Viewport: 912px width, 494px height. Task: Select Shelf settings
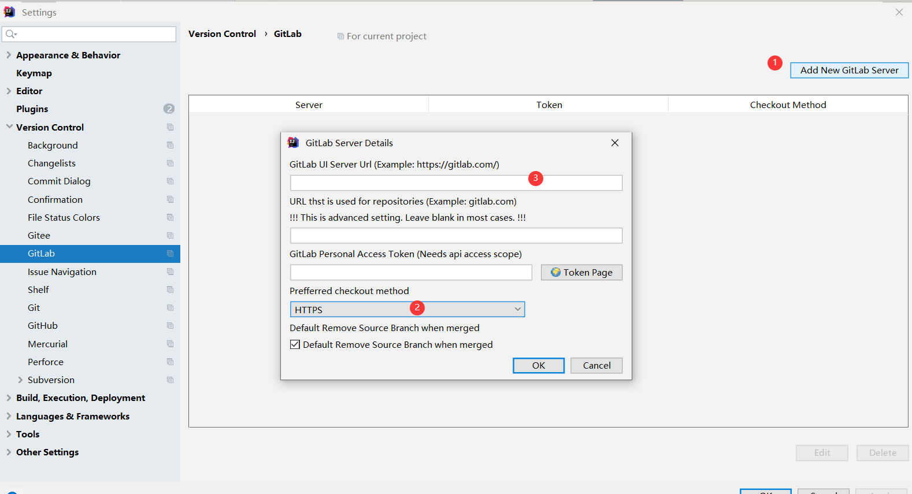tap(38, 290)
